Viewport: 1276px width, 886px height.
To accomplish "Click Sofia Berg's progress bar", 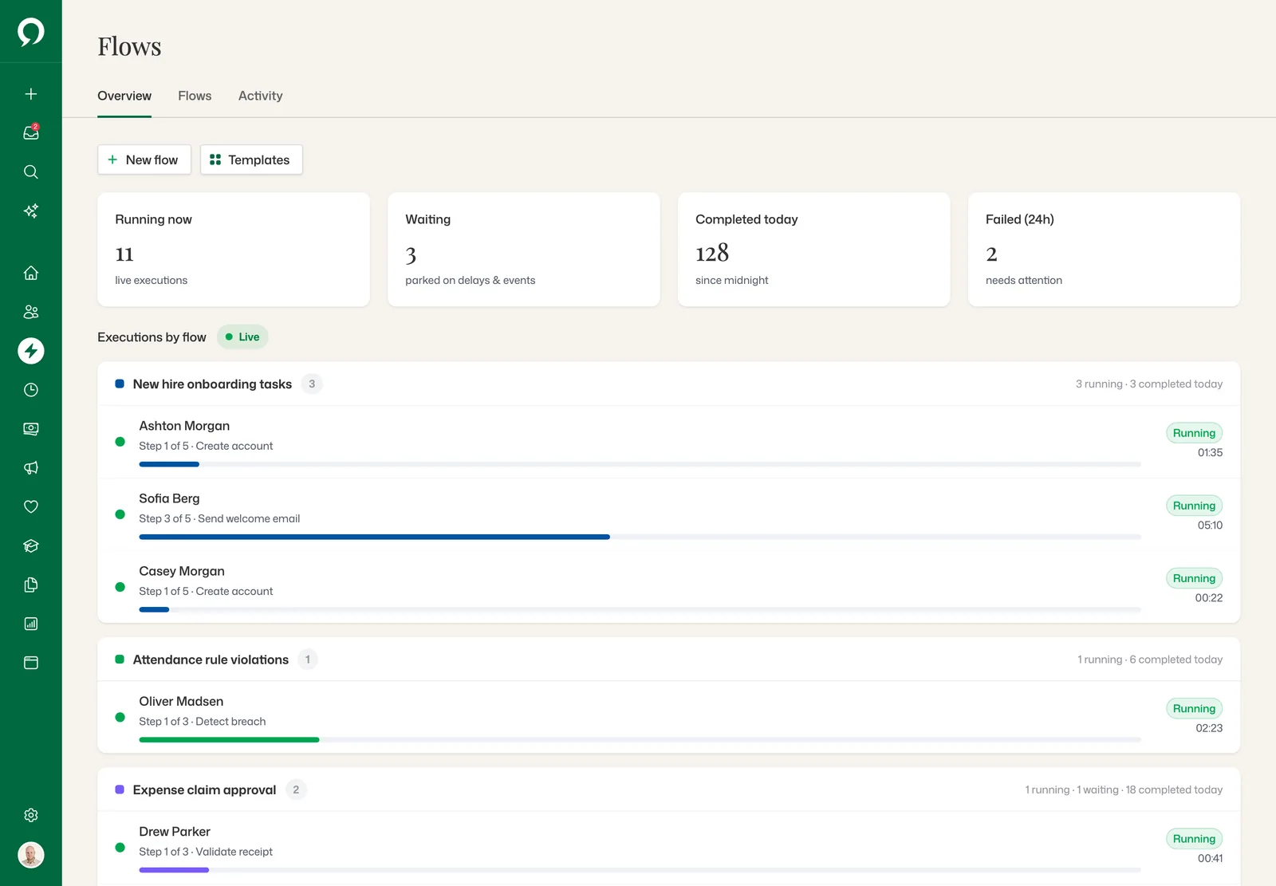I will pyautogui.click(x=640, y=537).
